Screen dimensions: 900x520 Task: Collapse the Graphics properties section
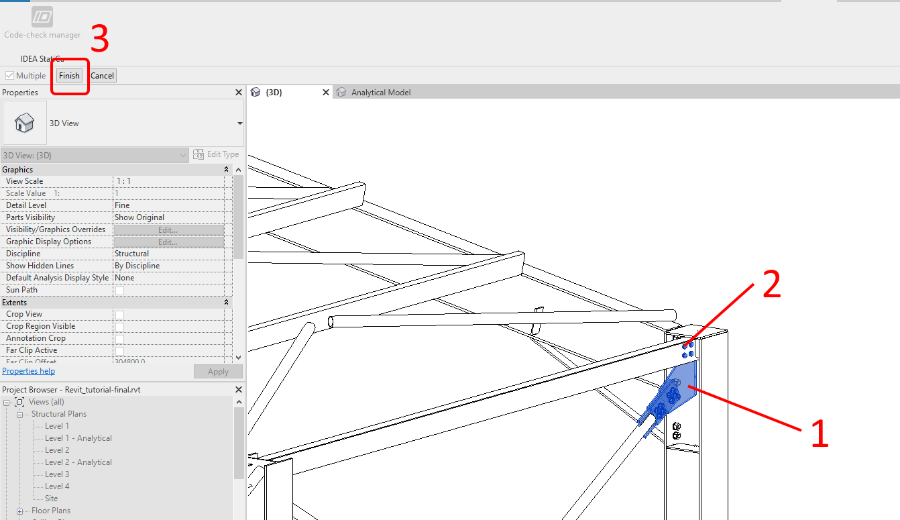click(x=226, y=170)
